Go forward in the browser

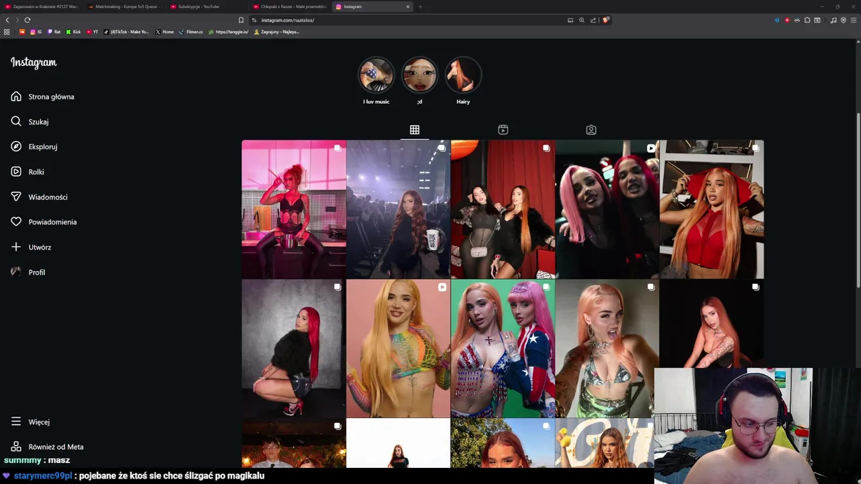click(x=17, y=20)
